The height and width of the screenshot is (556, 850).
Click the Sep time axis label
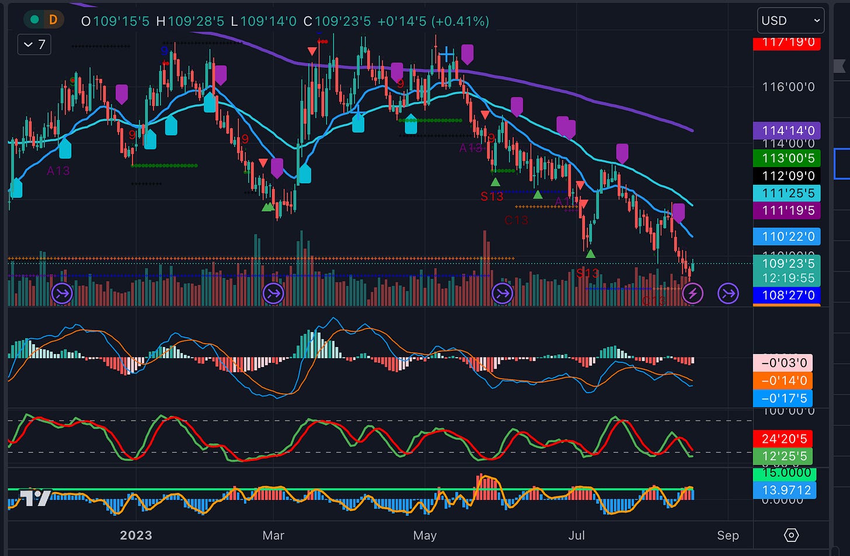[728, 536]
